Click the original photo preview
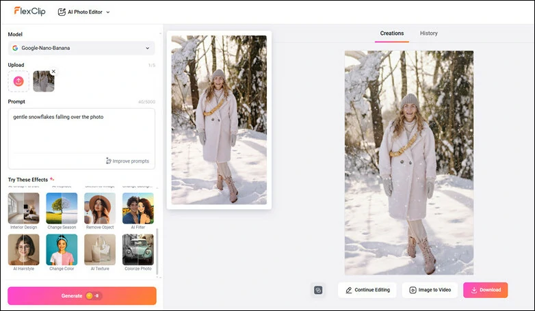This screenshot has width=535, height=311. coord(219,120)
